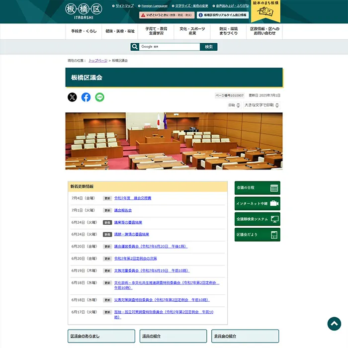Click 板橋区議会 page title

click(87, 78)
